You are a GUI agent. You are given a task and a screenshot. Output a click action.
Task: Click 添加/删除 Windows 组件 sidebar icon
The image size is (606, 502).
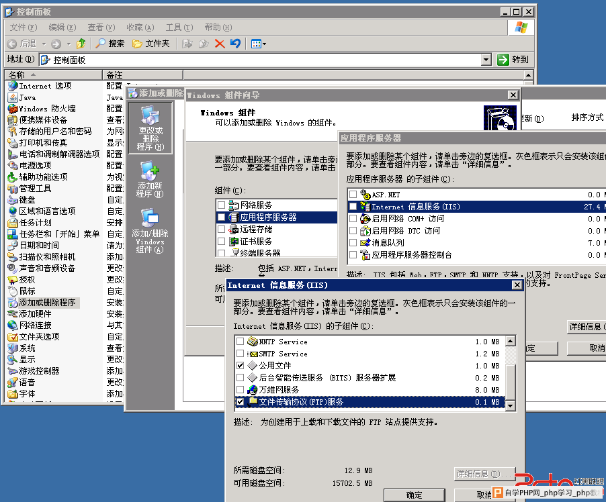coord(150,231)
